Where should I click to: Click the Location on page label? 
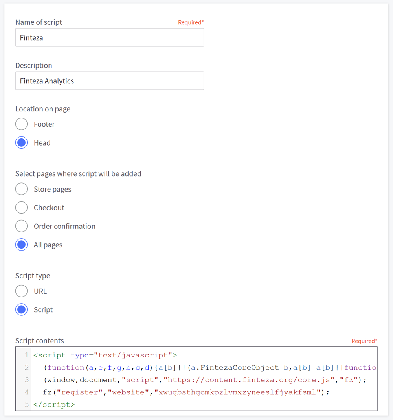[x=43, y=109]
